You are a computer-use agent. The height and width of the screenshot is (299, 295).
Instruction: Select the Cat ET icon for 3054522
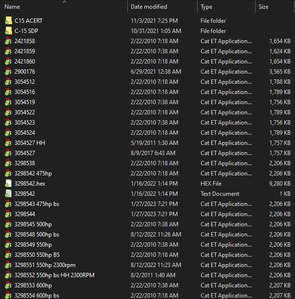coord(8,112)
